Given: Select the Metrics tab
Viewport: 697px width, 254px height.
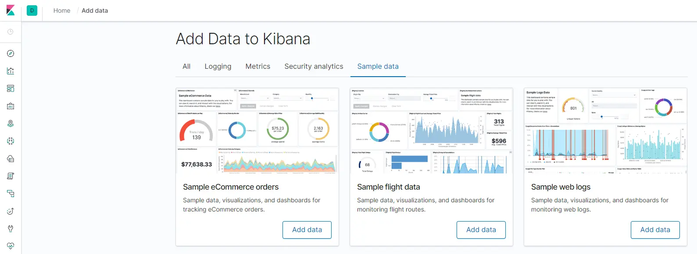Looking at the screenshot, I should [258, 67].
